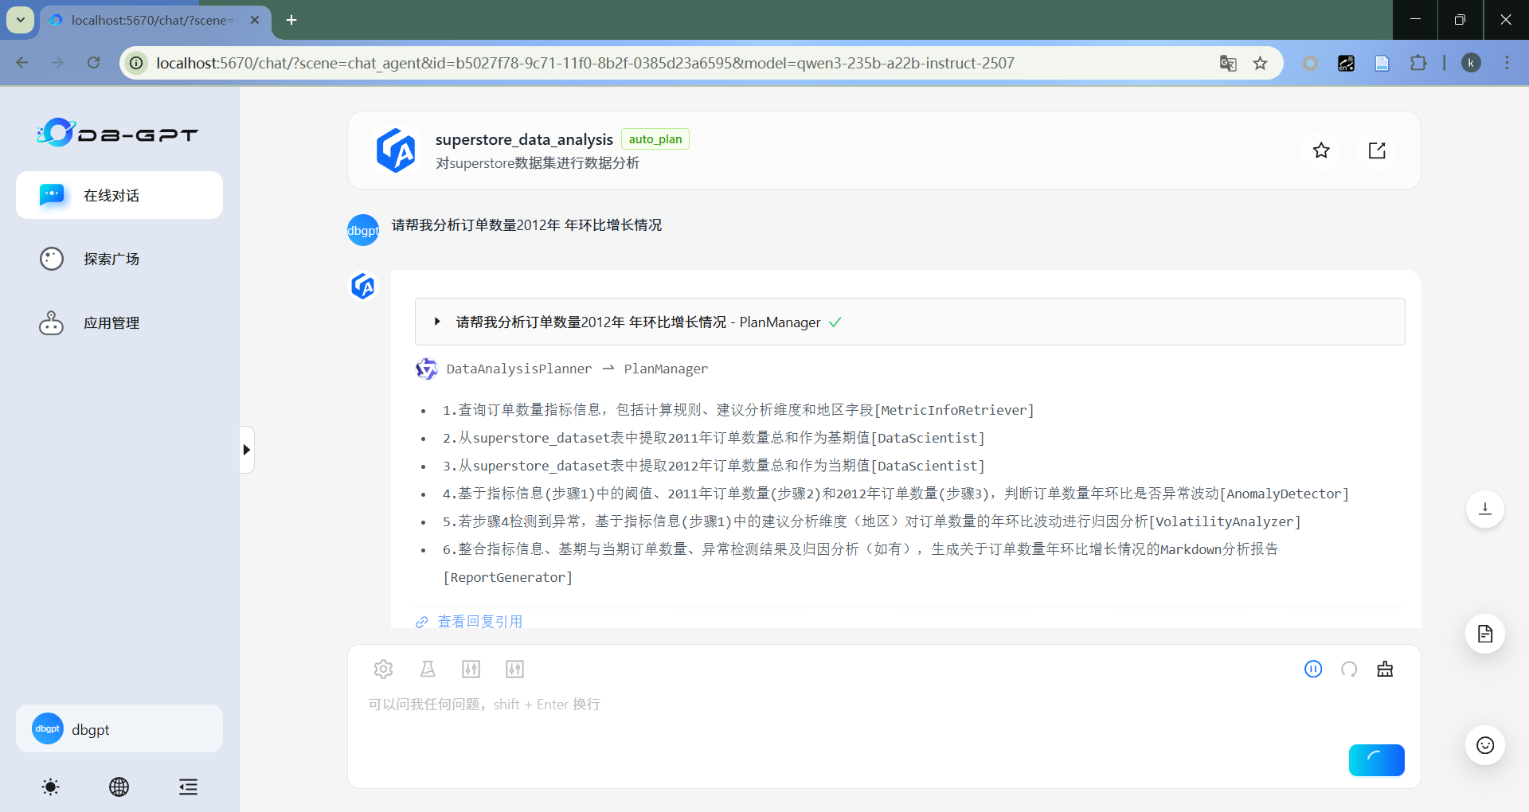Toggle light/dark theme with sun icon
Image resolution: width=1529 pixels, height=812 pixels.
click(50, 787)
